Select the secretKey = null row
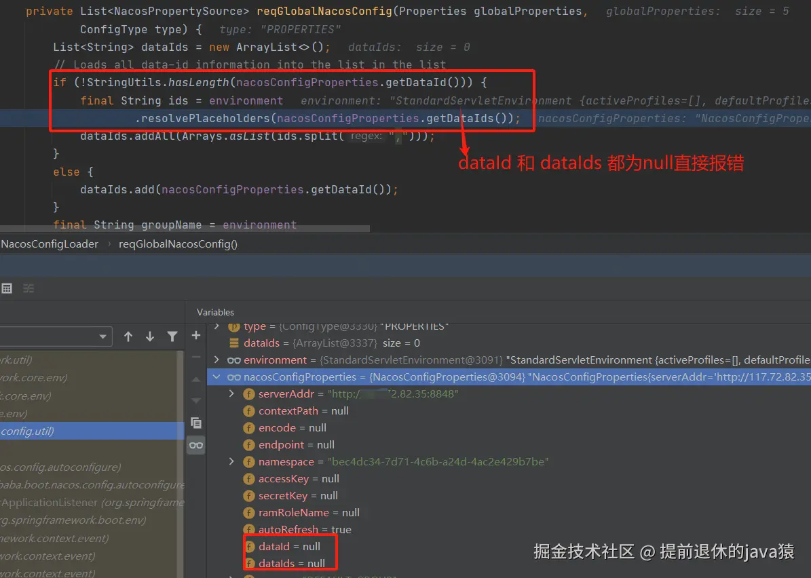 [x=509, y=495]
